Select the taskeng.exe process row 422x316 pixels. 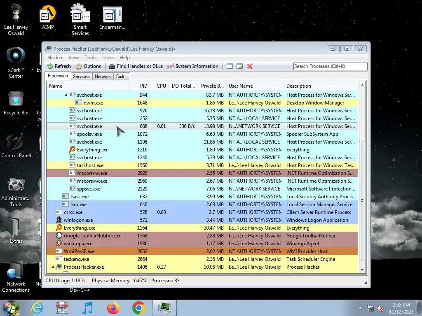[202, 259]
